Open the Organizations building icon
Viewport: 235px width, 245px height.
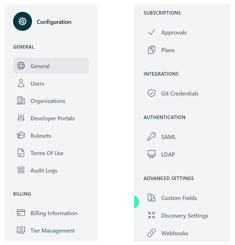point(21,101)
